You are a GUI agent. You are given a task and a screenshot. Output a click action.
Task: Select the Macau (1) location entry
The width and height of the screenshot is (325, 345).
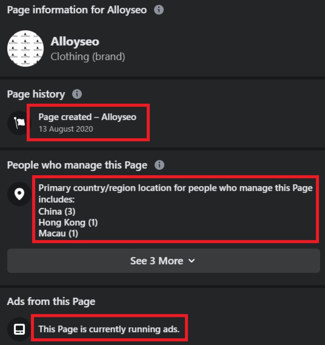coord(58,233)
